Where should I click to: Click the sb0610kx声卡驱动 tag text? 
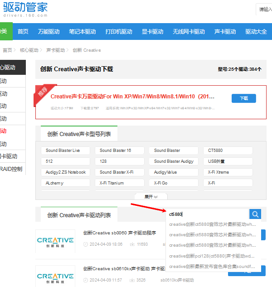click(177, 280)
